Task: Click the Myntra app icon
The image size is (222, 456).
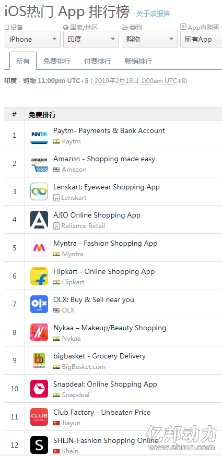Action: (x=39, y=248)
